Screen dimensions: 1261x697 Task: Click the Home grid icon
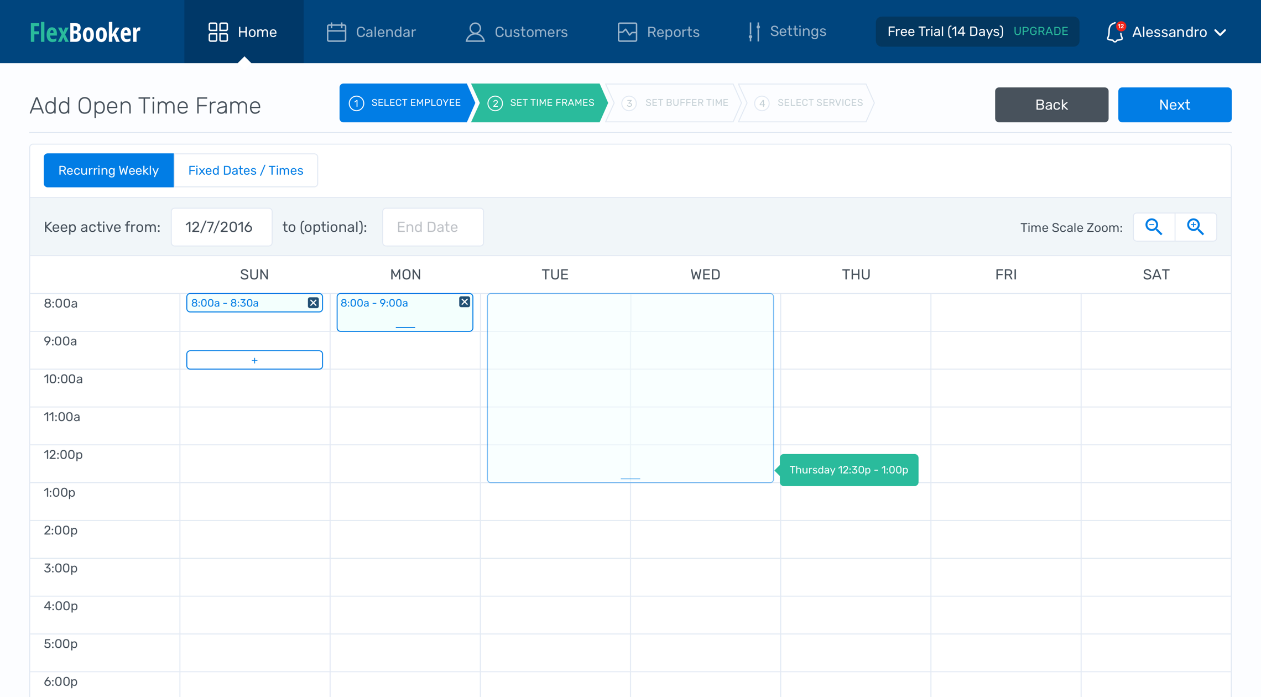[218, 32]
